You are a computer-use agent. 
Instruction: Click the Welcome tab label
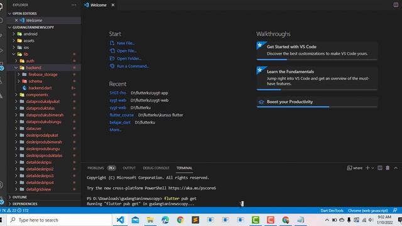[99, 5]
